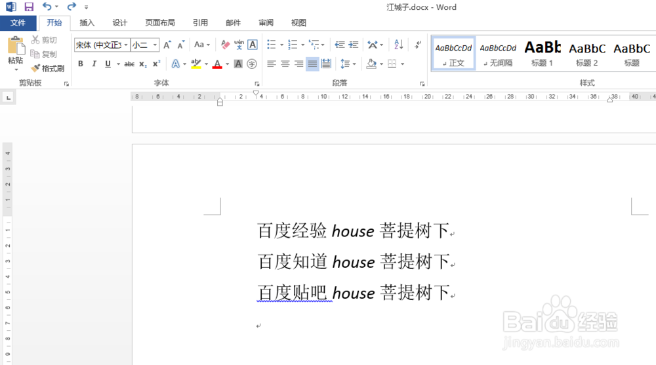Open underline style dropdown arrow
This screenshot has width=656, height=365.
(118, 64)
